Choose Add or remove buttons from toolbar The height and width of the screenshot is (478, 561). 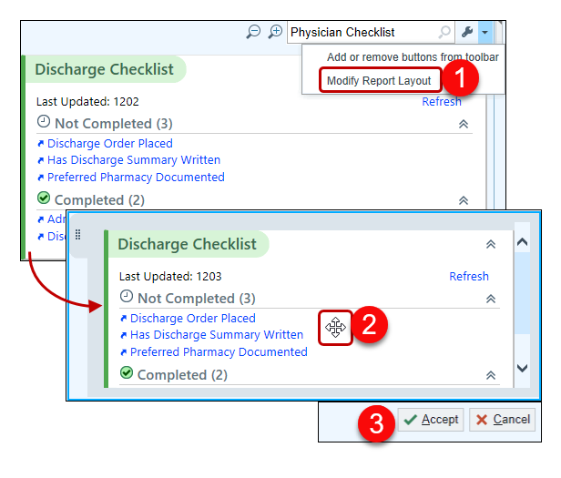[413, 57]
